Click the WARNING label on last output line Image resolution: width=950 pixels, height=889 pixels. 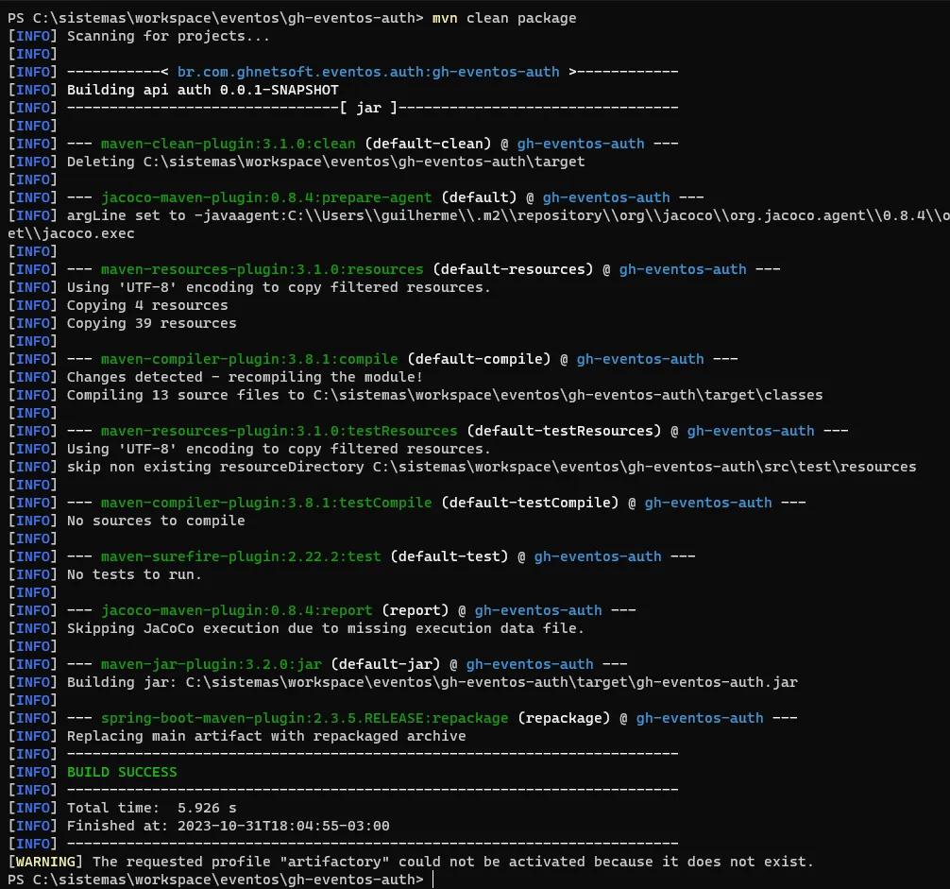[45, 862]
